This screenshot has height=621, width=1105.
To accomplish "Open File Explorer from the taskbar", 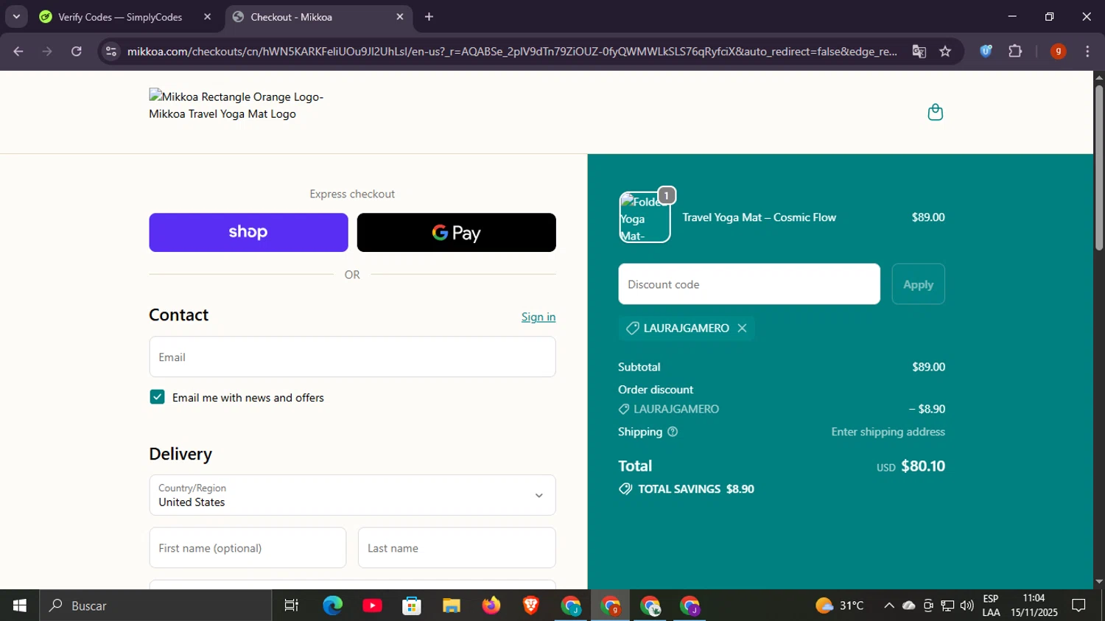I will point(452,606).
